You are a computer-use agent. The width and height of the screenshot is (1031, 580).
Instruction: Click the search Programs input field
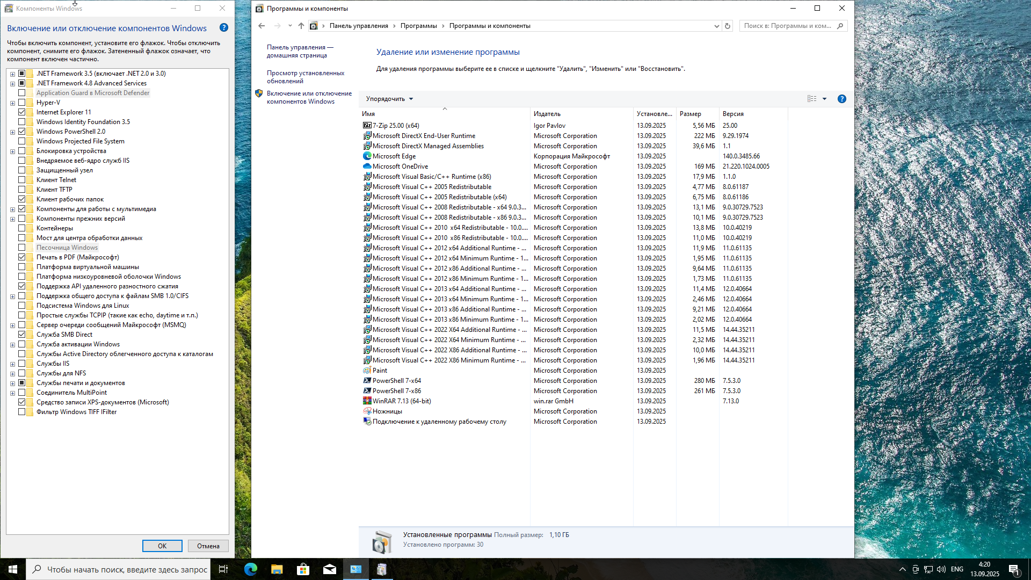(x=787, y=26)
